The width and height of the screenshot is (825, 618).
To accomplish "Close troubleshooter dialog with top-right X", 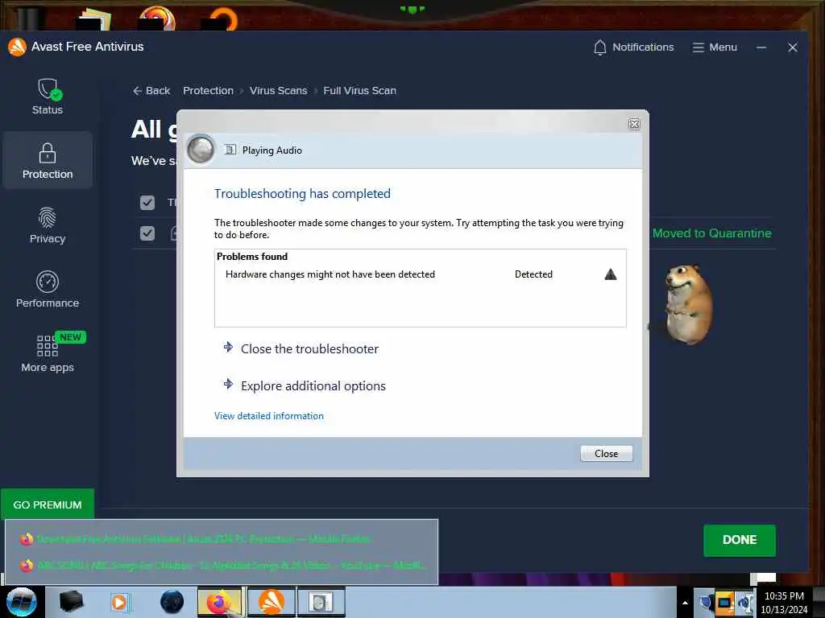I will [x=634, y=124].
